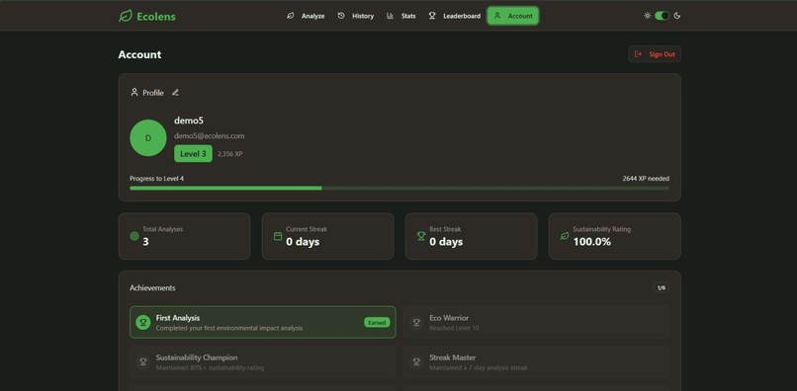Click the Sustainability Rating leaf icon
Viewport: 797px width, 391px height.
(565, 236)
